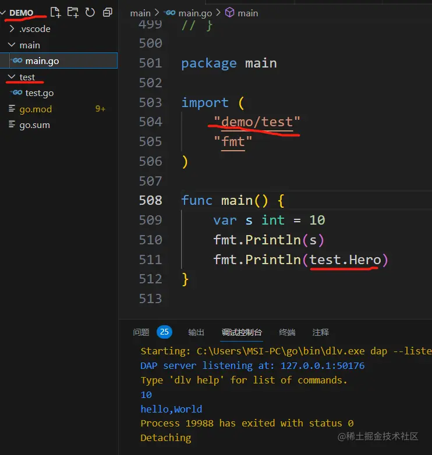Open the go.mod file
The image size is (432, 455).
36,109
